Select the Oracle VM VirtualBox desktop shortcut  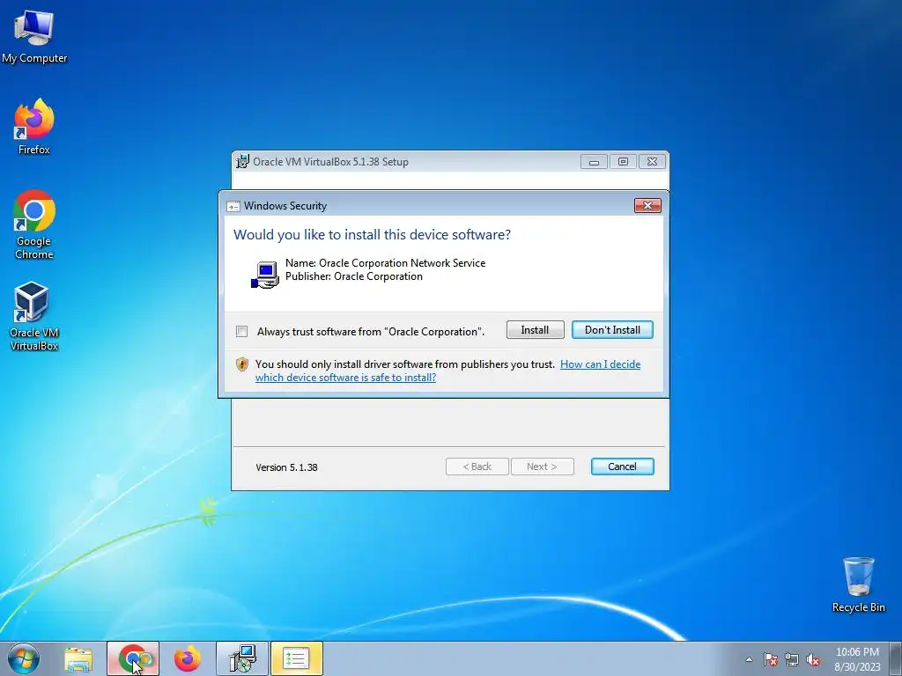34,316
